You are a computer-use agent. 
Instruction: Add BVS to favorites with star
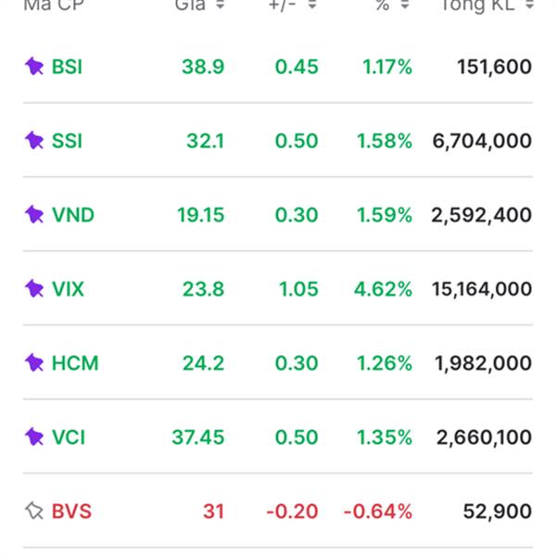[x=34, y=511]
